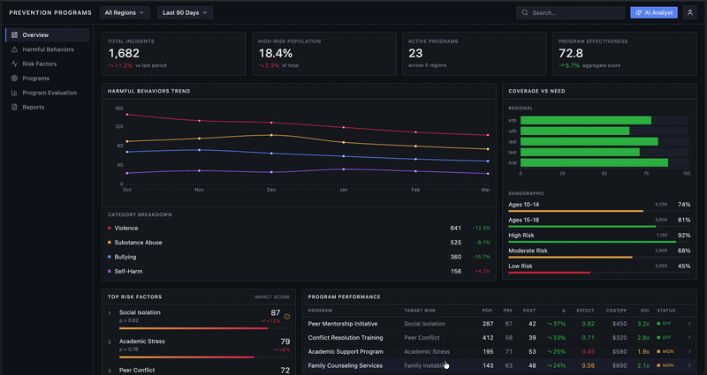Viewport: 707px width, 375px height.
Task: Open the user profile icon button
Action: coord(689,13)
